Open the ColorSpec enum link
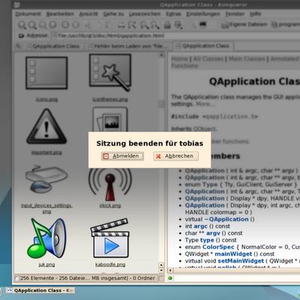This screenshot has width=300, height=300. pyautogui.click(x=218, y=247)
